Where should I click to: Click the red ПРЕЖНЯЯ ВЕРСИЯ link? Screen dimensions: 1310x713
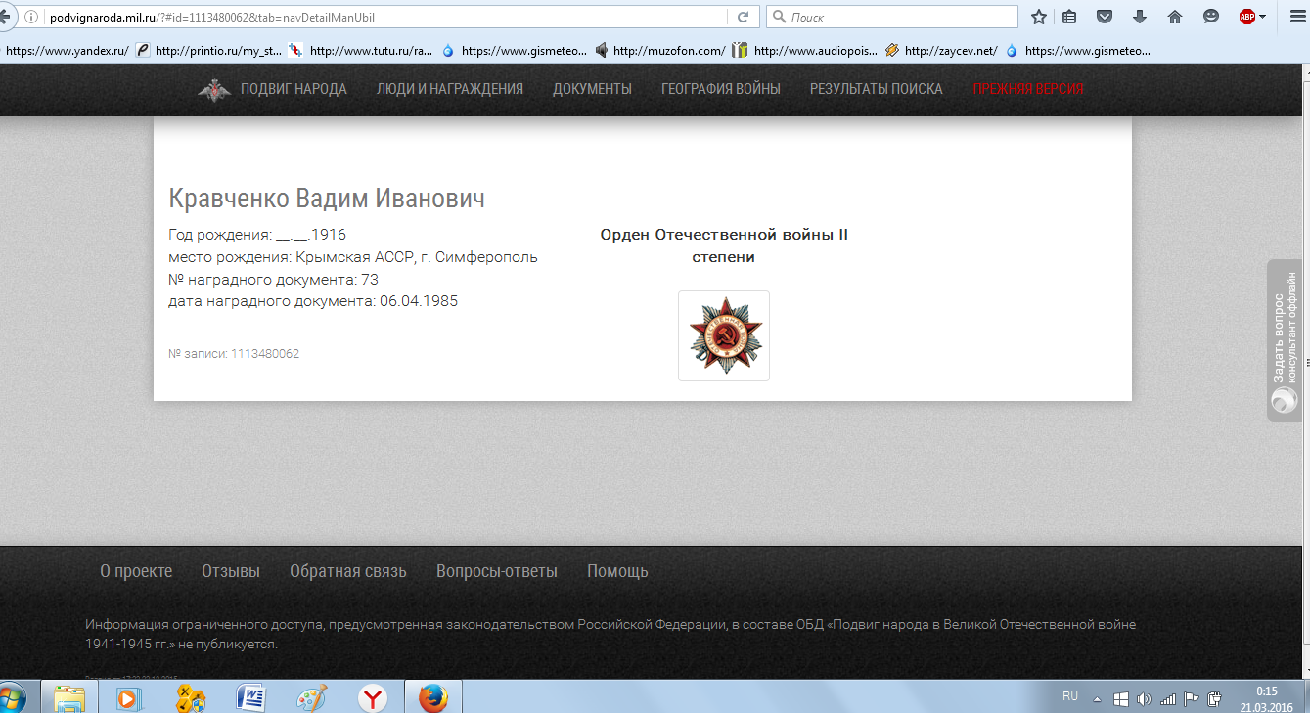(x=1028, y=89)
